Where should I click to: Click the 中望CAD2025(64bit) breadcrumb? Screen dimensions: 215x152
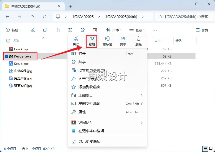(x=121, y=17)
